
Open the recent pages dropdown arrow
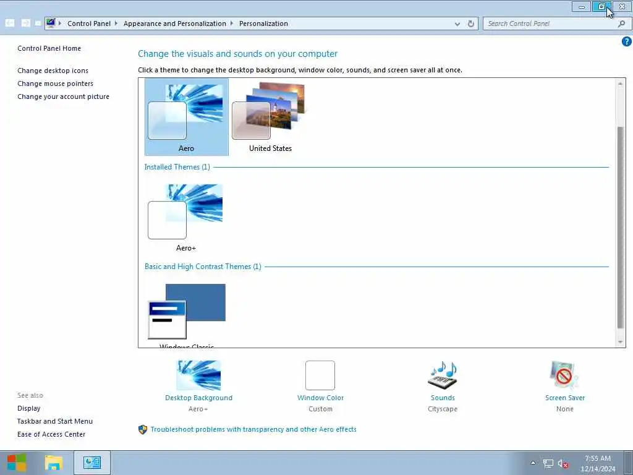pyautogui.click(x=38, y=24)
